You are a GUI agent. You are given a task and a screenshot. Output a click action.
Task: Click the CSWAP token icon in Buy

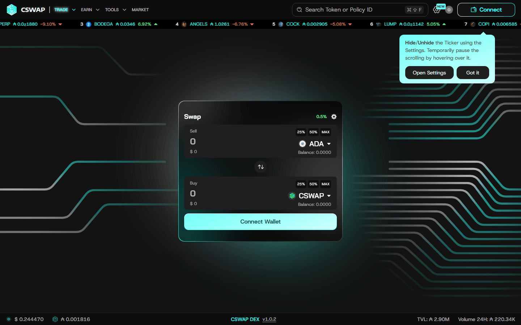292,196
